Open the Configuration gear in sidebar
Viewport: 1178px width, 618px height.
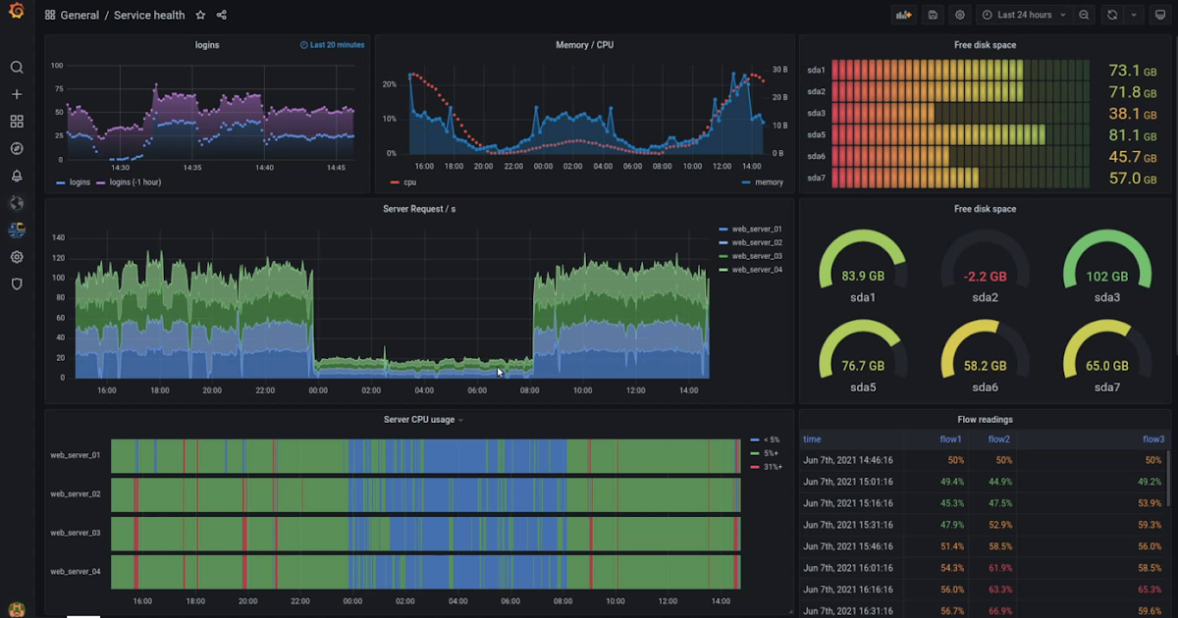click(17, 257)
